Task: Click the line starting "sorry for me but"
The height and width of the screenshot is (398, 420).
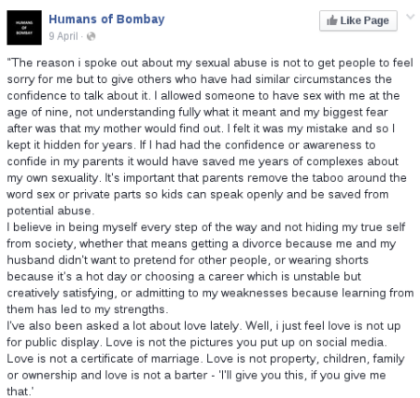Action: (199, 79)
